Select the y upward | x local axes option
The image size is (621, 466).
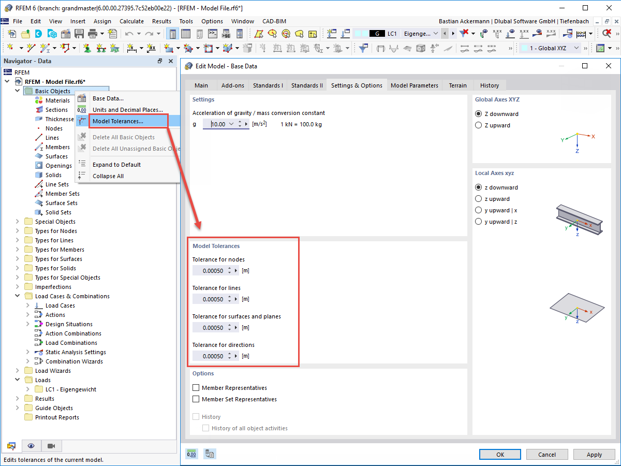point(478,210)
